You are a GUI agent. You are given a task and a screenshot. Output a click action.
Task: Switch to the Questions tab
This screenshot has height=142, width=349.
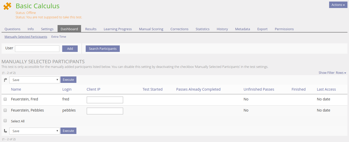click(12, 29)
